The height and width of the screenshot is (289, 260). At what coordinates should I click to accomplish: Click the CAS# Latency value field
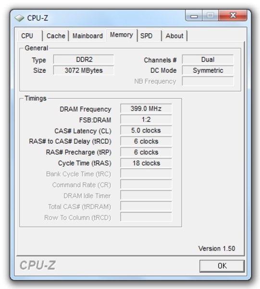point(146,131)
